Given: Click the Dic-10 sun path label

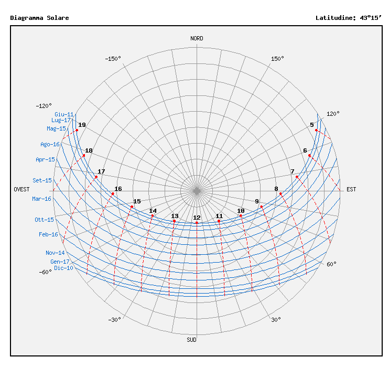Looking at the screenshot, I should tap(63, 268).
